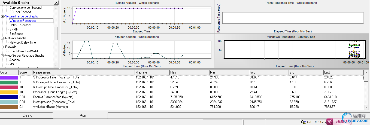This screenshot has height=125, width=370.
Task: Collapse the System Resource Graphs node
Action: click(2, 16)
